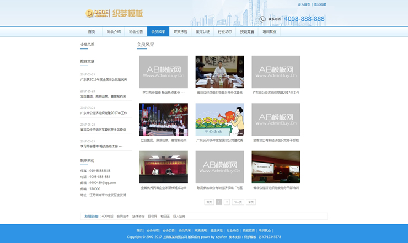408x243 pixels.
Task: Open the meeting photo thumbnail in first row
Action: click(219, 72)
